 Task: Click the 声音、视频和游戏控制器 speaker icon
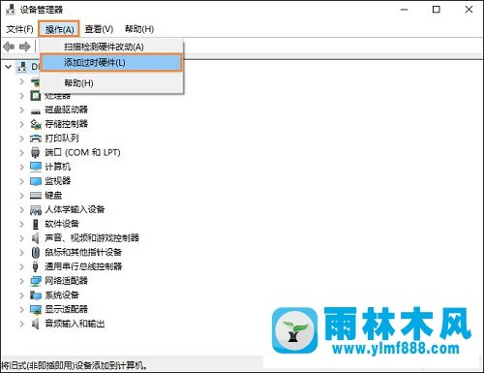36,238
